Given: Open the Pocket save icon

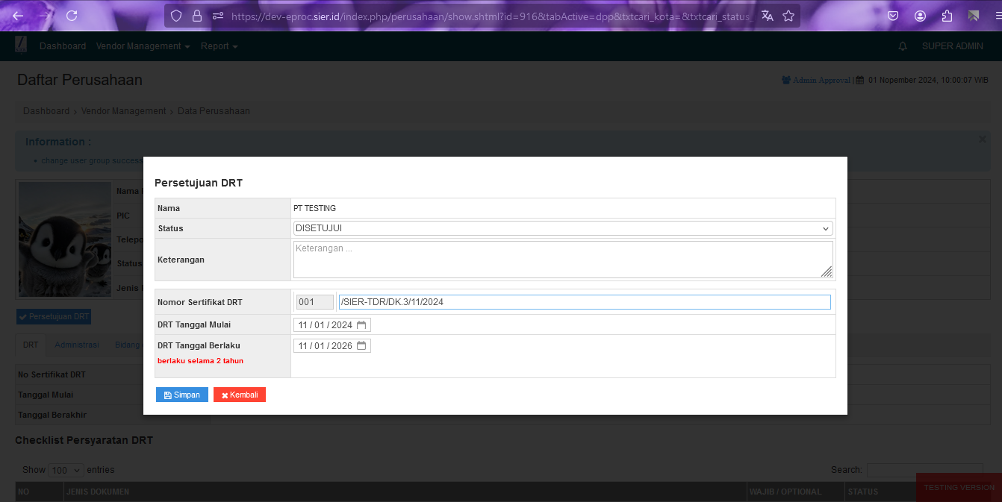Looking at the screenshot, I should pos(893,16).
